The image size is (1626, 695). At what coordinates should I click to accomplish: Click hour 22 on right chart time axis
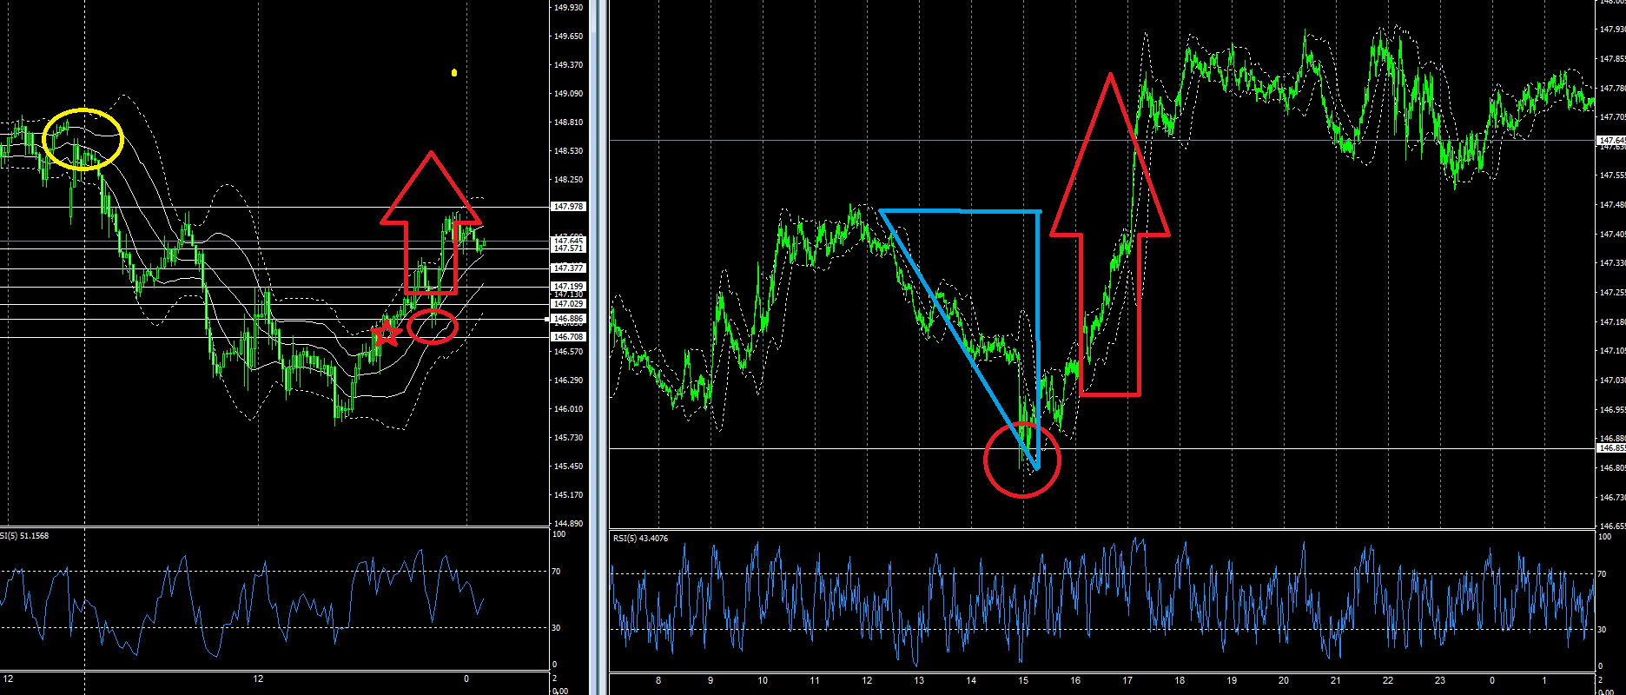[x=1388, y=681]
